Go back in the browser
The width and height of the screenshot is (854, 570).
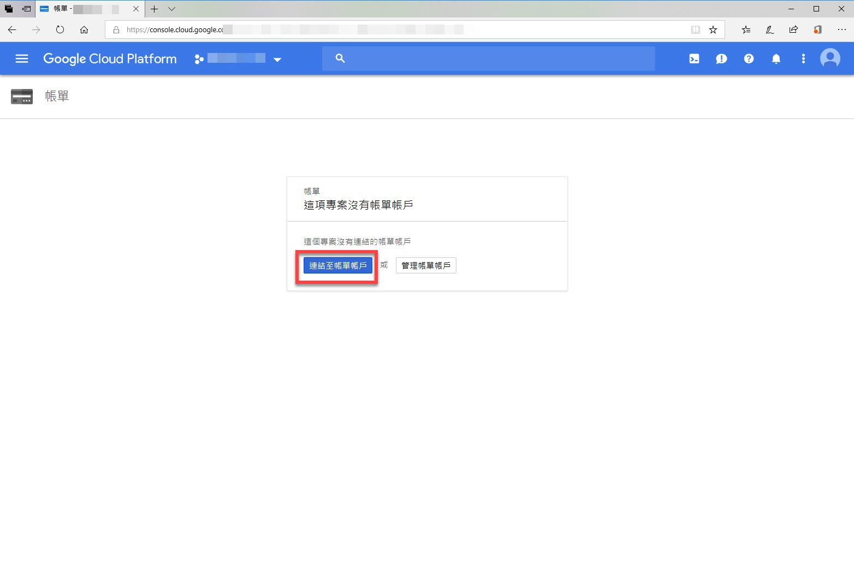12,29
